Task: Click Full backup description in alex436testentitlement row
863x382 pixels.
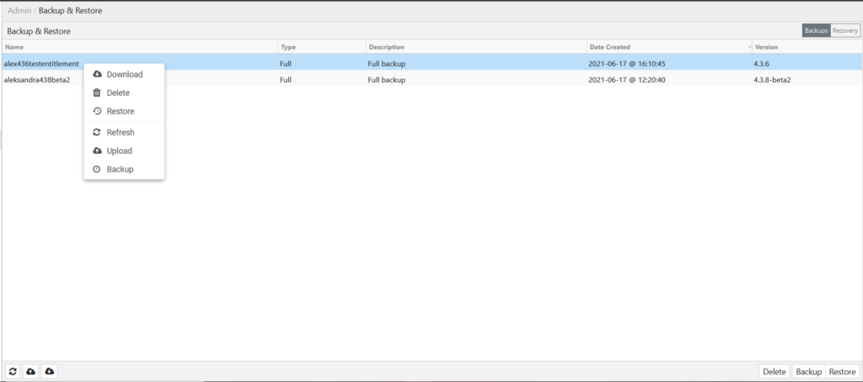Action: 386,64
